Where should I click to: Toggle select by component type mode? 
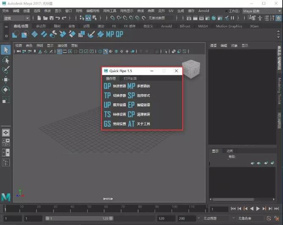point(94,18)
